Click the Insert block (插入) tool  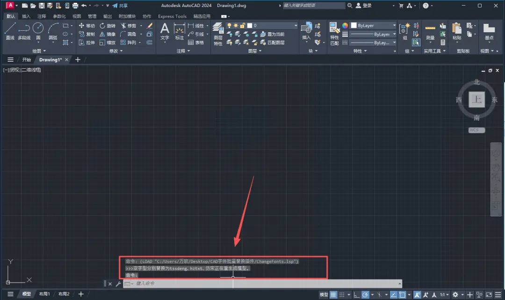point(306,31)
